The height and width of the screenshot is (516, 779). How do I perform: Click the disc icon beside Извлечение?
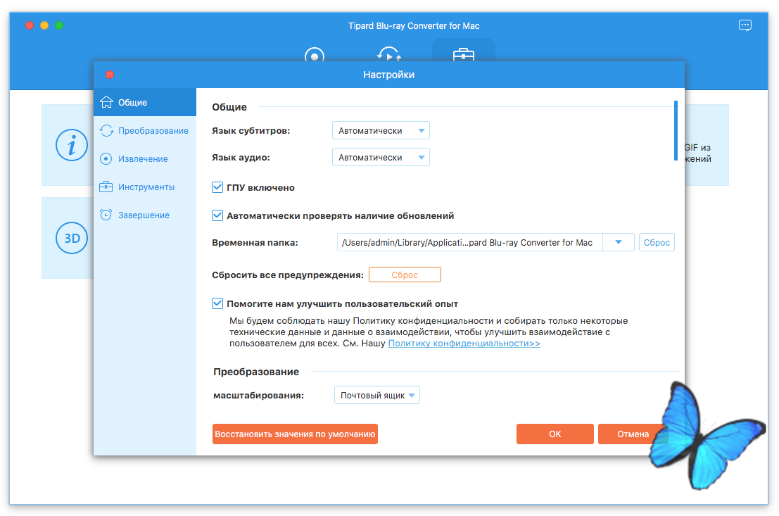tap(106, 158)
